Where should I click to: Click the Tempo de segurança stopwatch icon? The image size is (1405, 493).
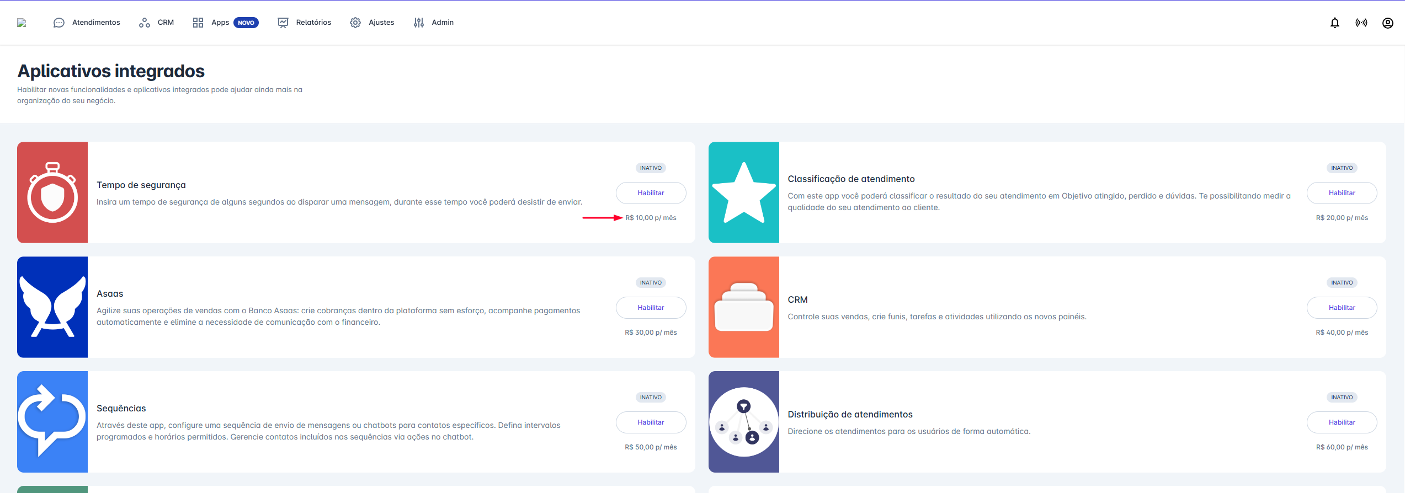52,192
